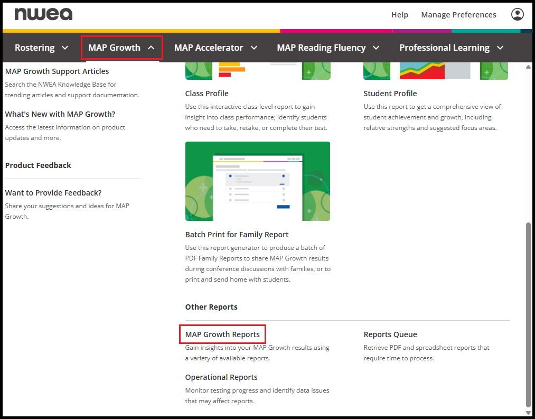Click the Help link
535x419 pixels.
tap(399, 15)
